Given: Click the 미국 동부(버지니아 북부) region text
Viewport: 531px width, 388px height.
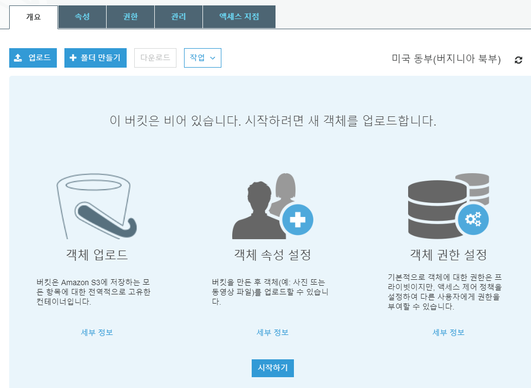Looking at the screenshot, I should (x=446, y=59).
